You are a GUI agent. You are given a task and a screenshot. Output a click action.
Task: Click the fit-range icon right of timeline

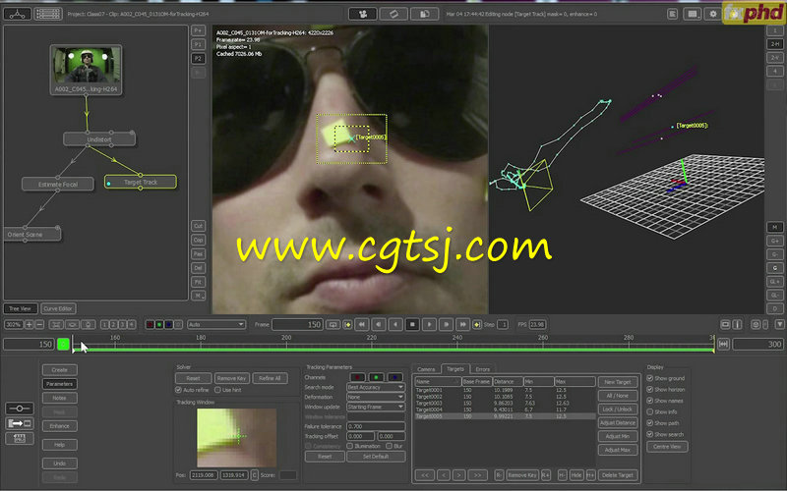(723, 344)
